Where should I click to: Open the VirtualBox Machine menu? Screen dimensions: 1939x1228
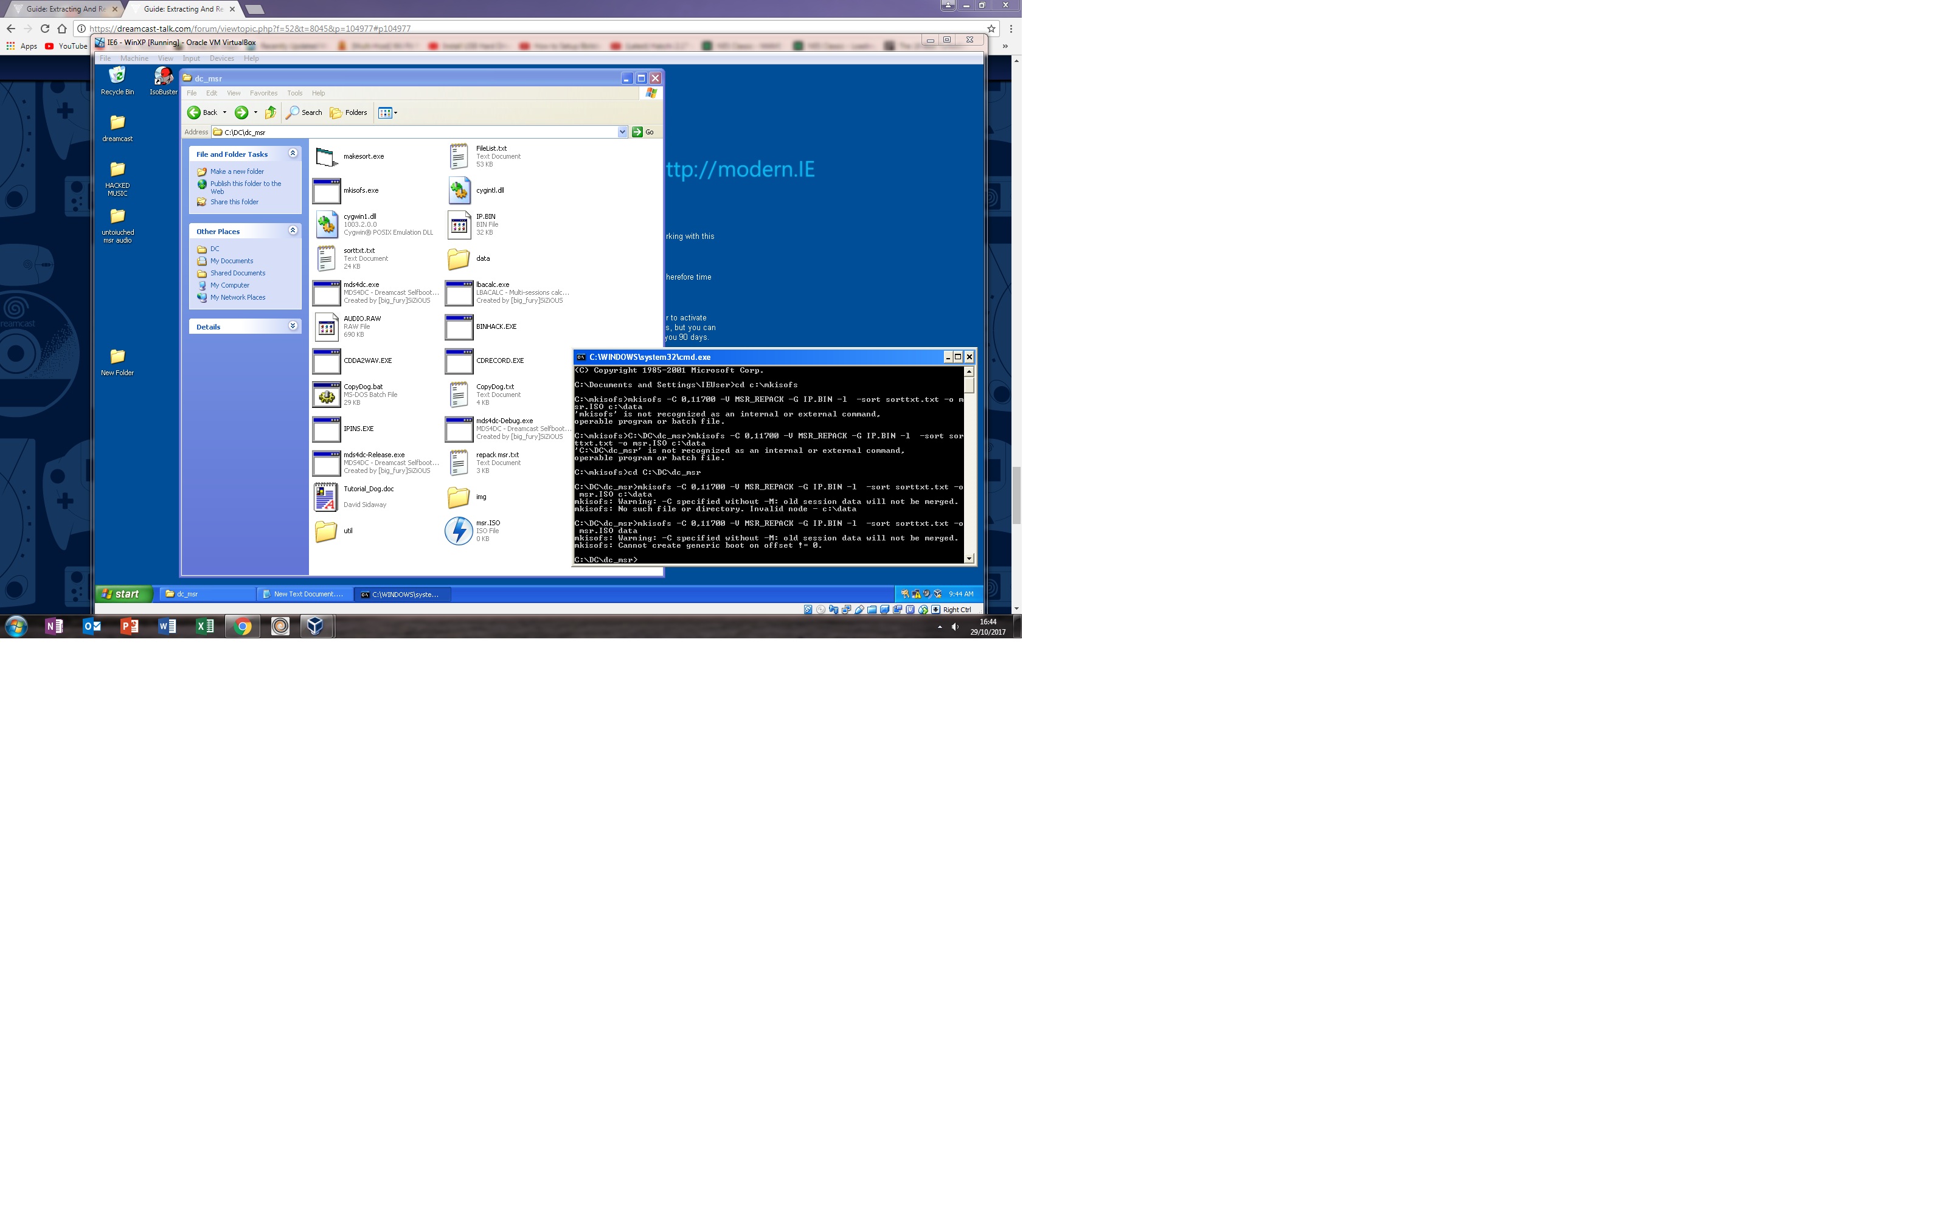coord(134,58)
